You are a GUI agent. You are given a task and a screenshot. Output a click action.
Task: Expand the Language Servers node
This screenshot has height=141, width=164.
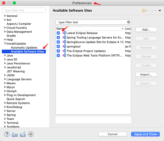click(5, 79)
